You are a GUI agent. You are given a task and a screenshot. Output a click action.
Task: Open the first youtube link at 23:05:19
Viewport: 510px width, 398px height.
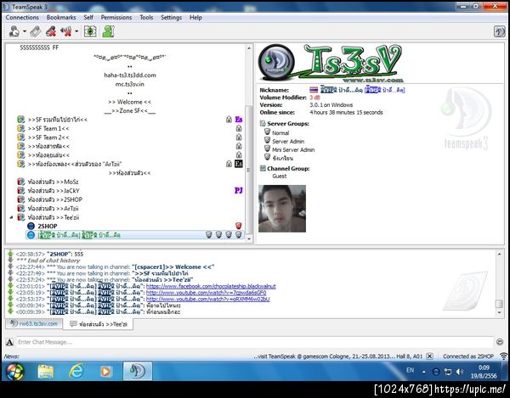[206, 293]
